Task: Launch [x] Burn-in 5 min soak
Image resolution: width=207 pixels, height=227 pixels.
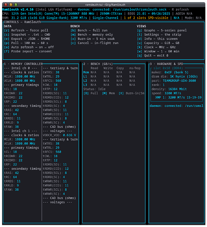Action: coord(93,39)
